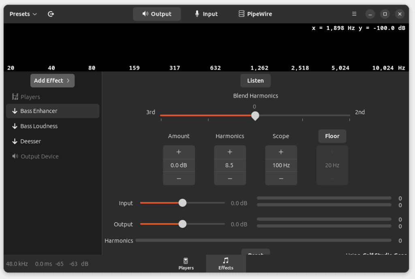Click the Output gain slider handle
This screenshot has height=279, width=415.
coord(182,224)
